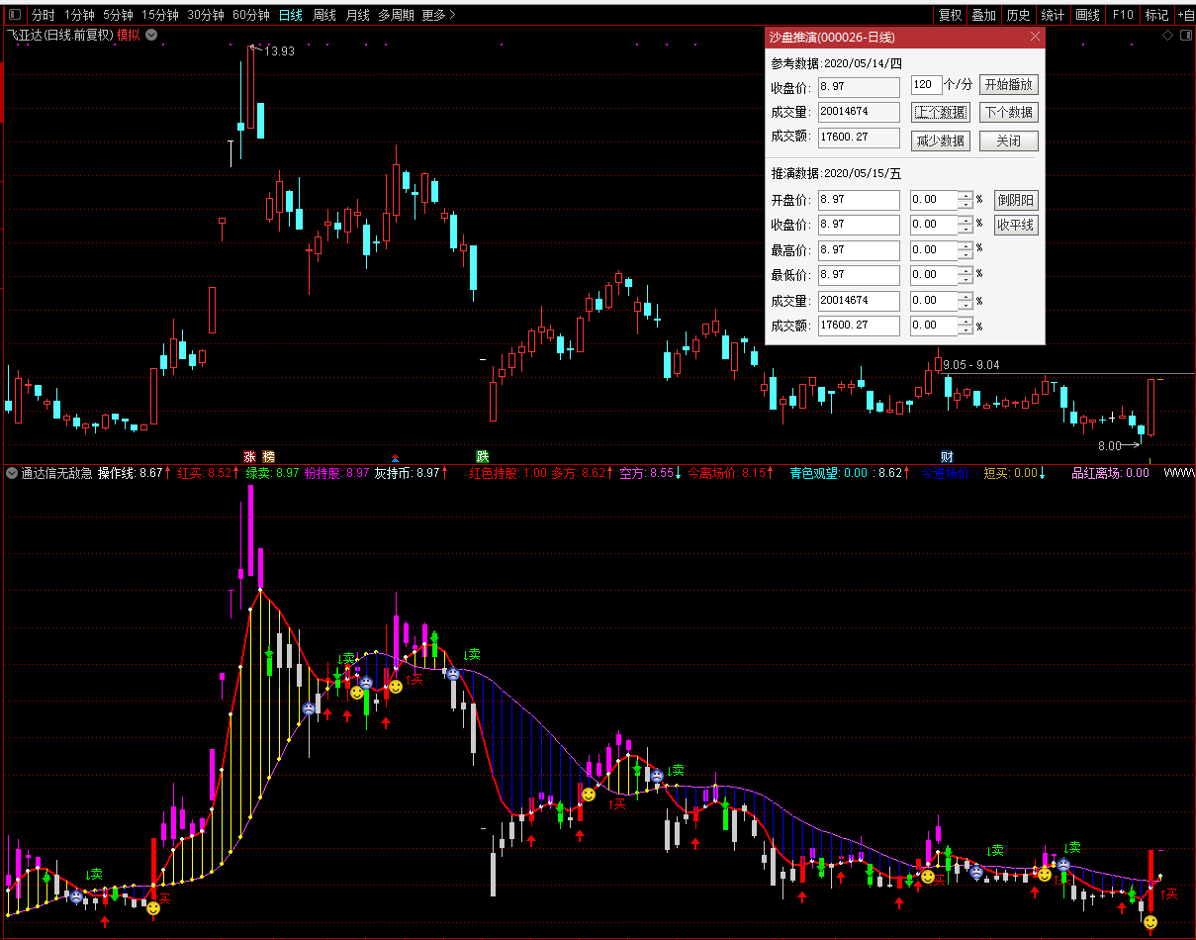Click the 13.93 high price label
Viewport: 1196px width, 940px height.
click(x=280, y=51)
